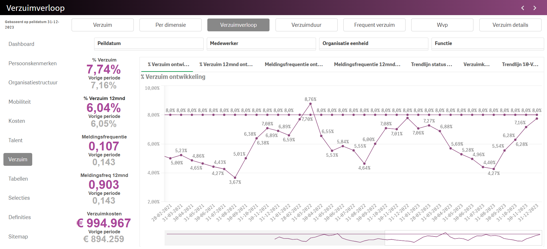The image size is (547, 249).
Task: Go to Sitemap in the sidebar
Action: point(18,237)
